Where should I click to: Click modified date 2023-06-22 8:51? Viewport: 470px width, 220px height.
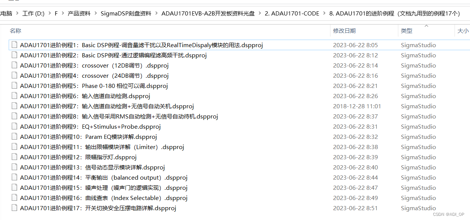[x=355, y=208]
